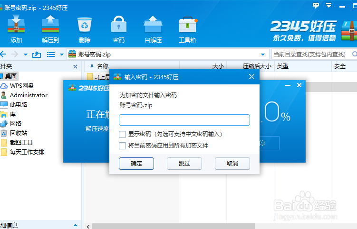This screenshot has height=229, width=357.
Task: Close the folder panel with its X
Action: click(x=75, y=66)
